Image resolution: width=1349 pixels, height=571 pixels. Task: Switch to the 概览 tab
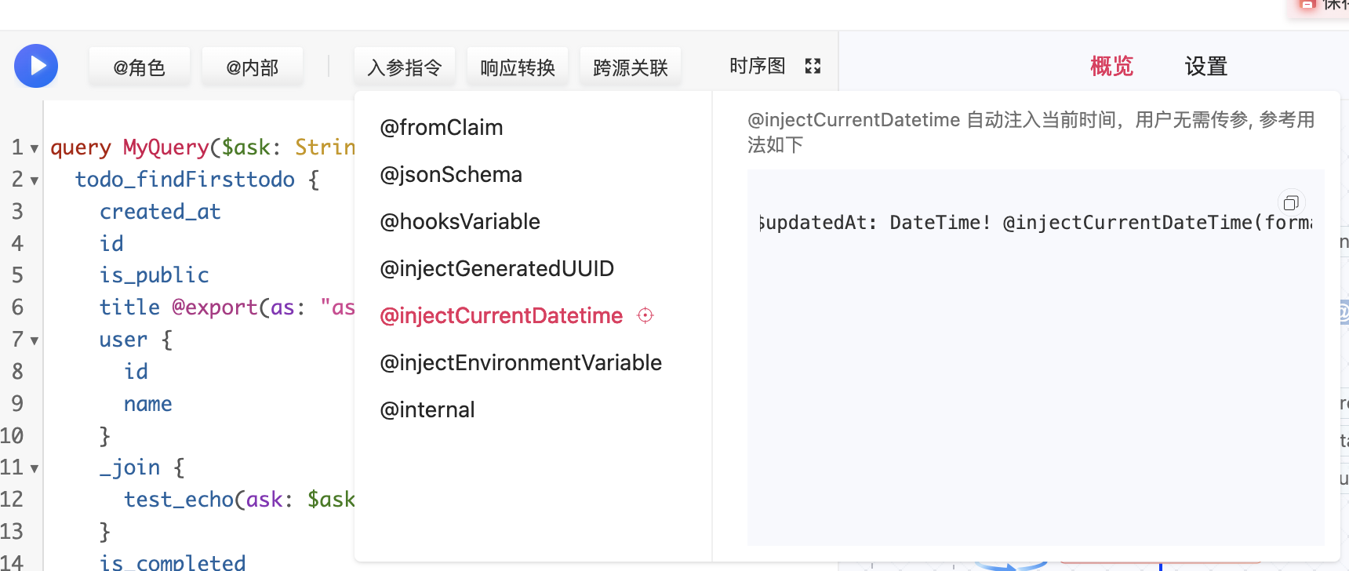click(x=1111, y=67)
